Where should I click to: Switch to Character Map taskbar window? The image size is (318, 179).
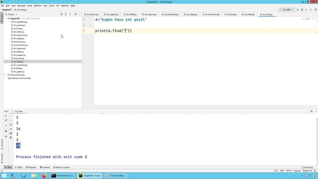(117, 176)
